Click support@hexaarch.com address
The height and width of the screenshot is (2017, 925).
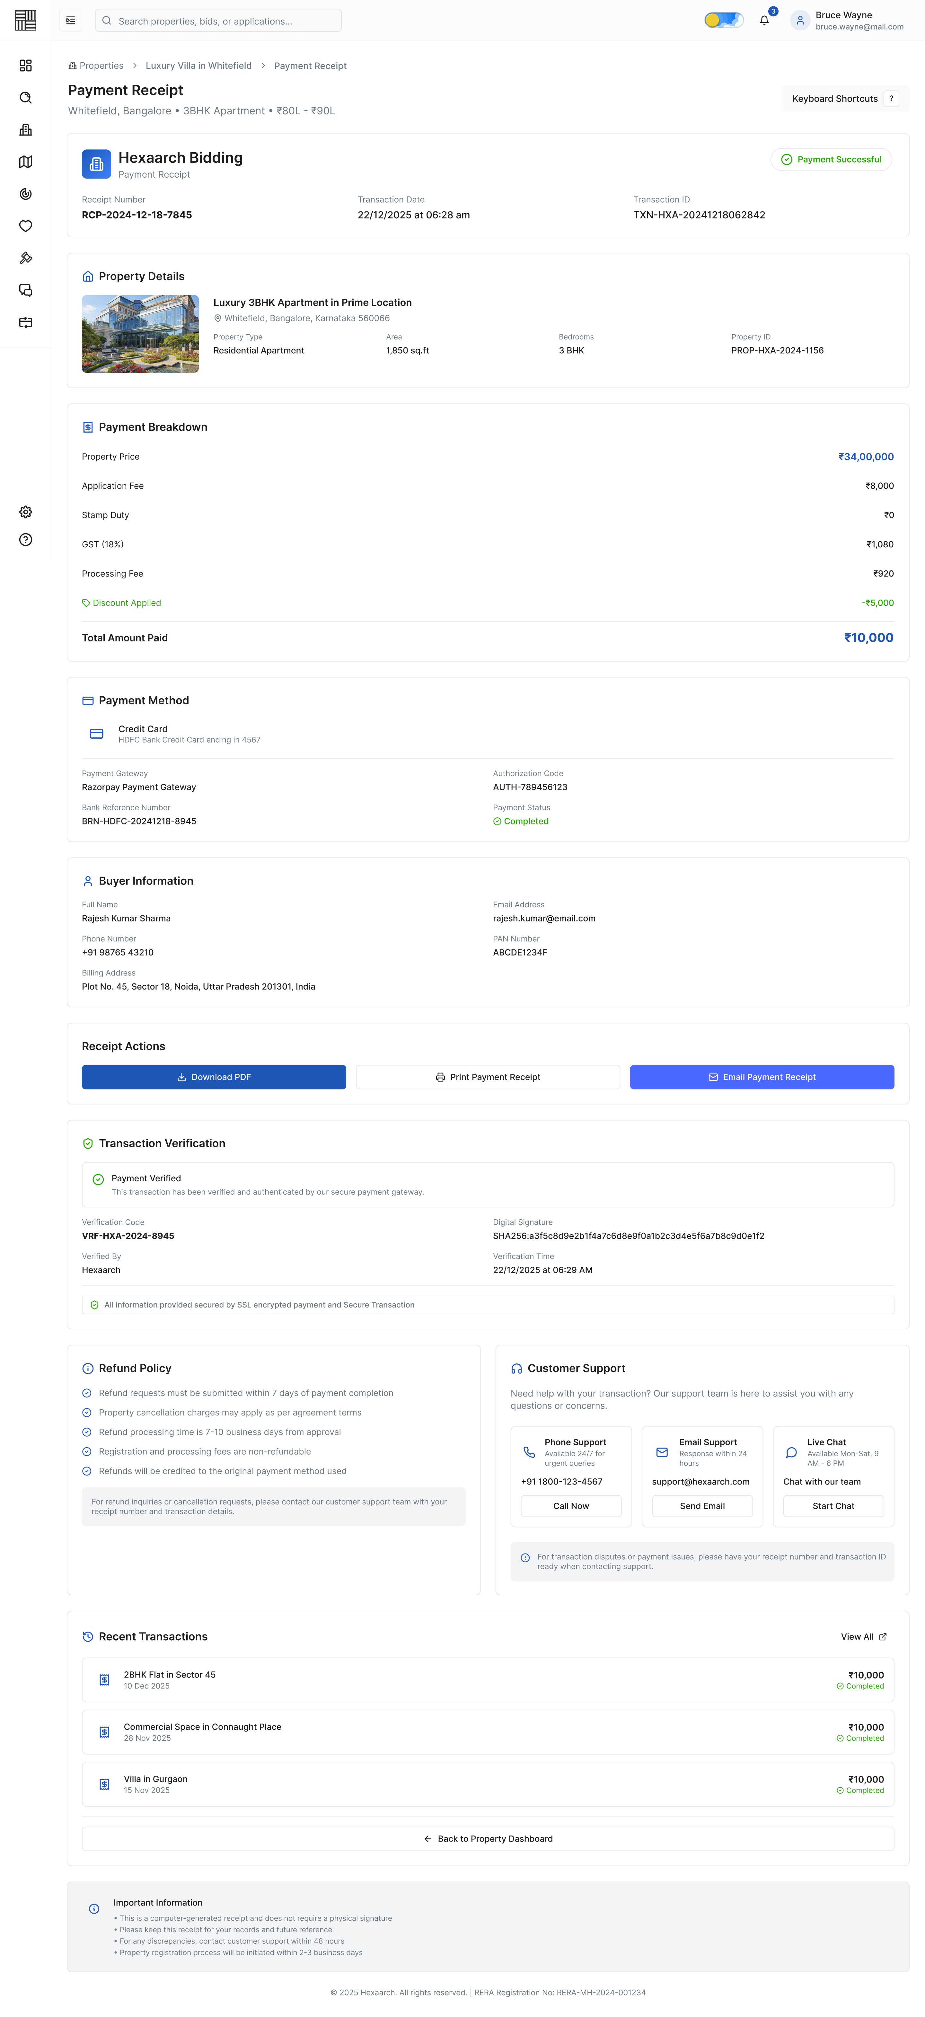click(x=701, y=1482)
